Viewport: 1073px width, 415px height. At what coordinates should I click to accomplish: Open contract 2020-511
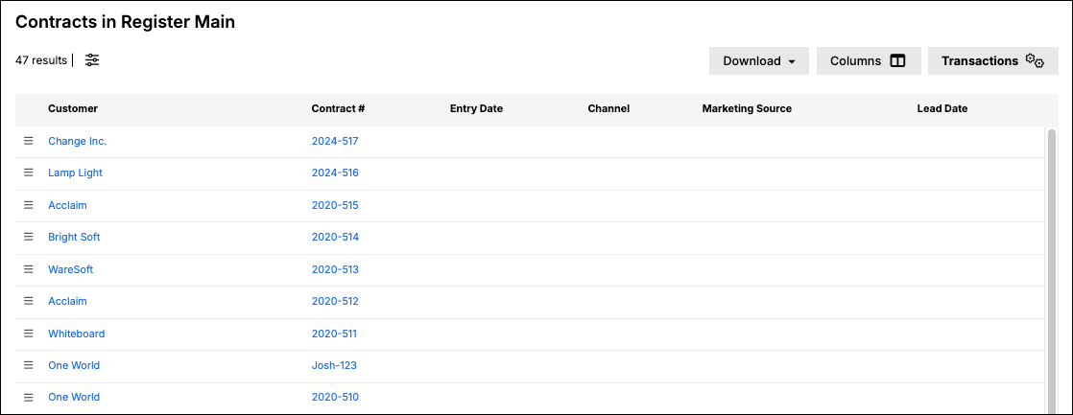334,334
